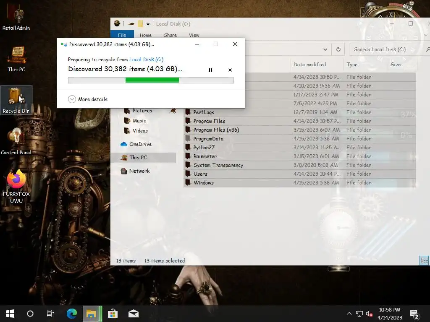Select Pictures in navigation pane
The width and height of the screenshot is (430, 322).
pos(142,111)
